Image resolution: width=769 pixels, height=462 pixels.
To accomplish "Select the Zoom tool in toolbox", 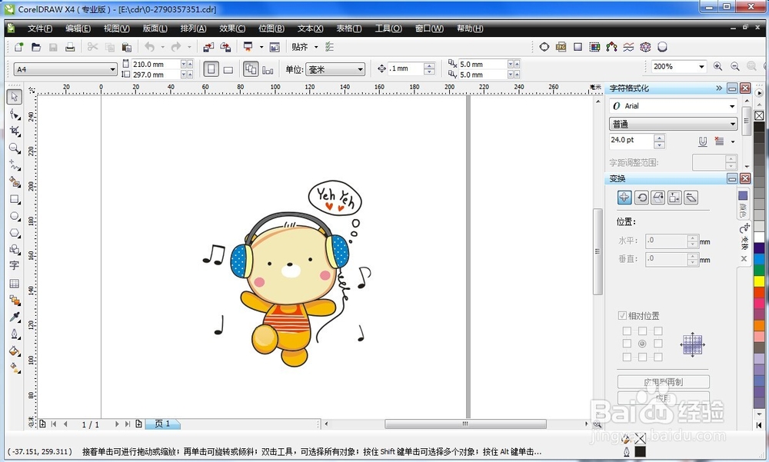I will (15, 148).
